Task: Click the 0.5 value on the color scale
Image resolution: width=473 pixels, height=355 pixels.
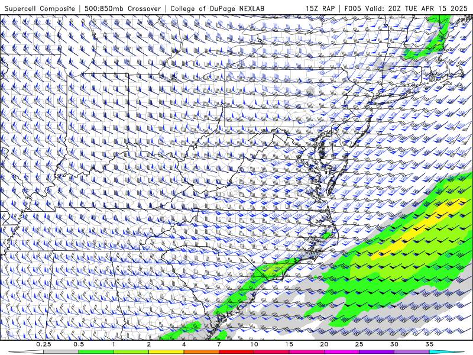Action: (79, 344)
